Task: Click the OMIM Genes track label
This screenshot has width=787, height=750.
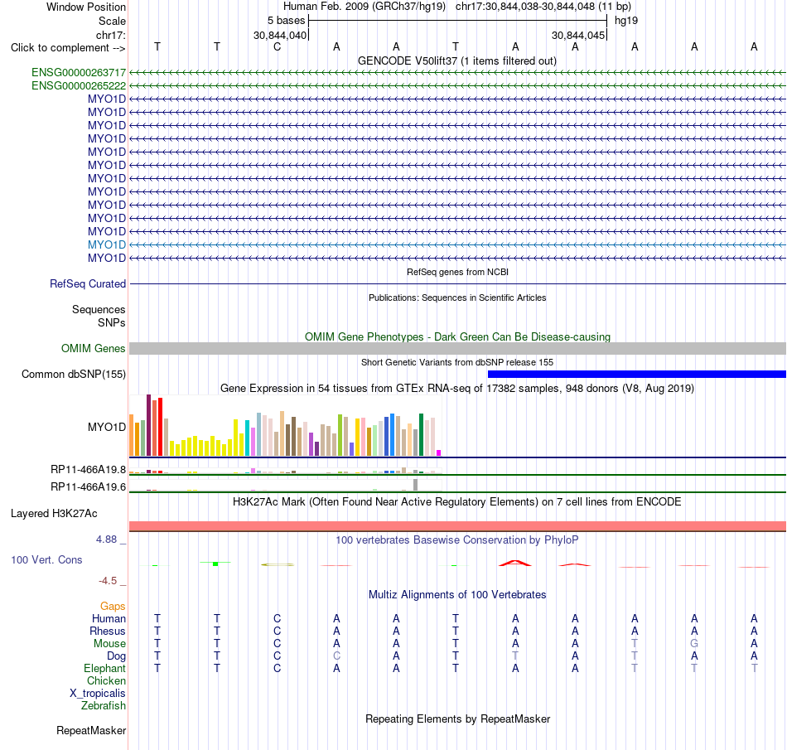Action: click(93, 348)
